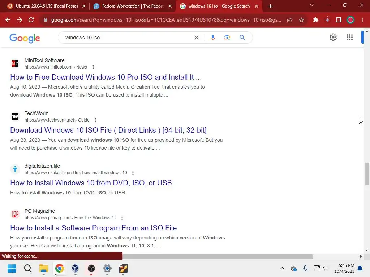
Task: Open Windows Settings from the taskbar
Action: tap(107, 268)
